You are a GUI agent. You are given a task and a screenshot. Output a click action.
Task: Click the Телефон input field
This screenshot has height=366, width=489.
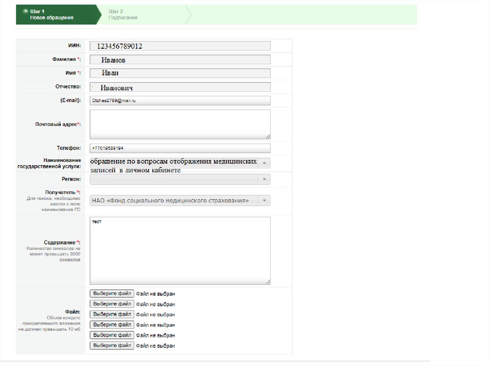180,148
